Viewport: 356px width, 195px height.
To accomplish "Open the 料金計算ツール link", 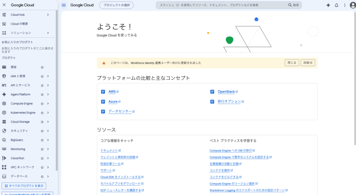I will click(x=111, y=164).
